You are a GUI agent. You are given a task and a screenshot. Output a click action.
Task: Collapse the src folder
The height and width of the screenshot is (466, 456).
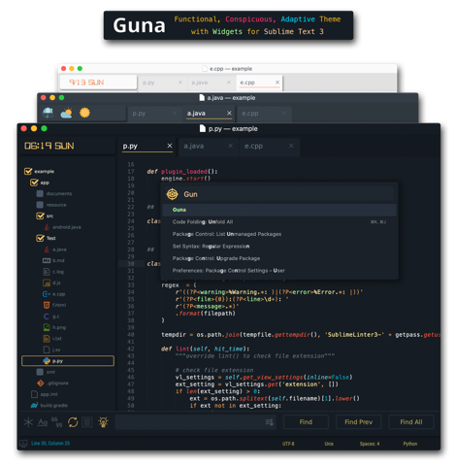point(40,216)
